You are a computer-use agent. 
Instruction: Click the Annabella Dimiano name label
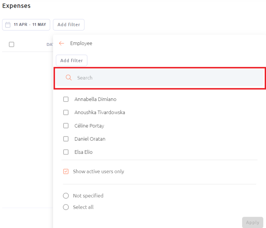95,99
